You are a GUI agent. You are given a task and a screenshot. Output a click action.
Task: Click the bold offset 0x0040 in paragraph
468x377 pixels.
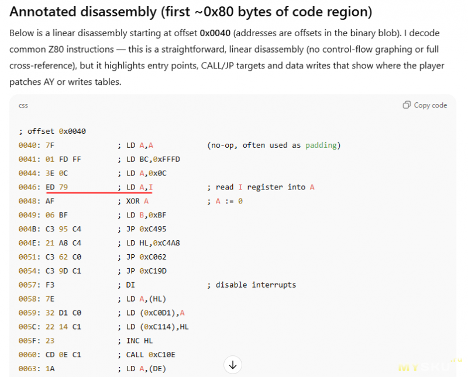coord(217,33)
